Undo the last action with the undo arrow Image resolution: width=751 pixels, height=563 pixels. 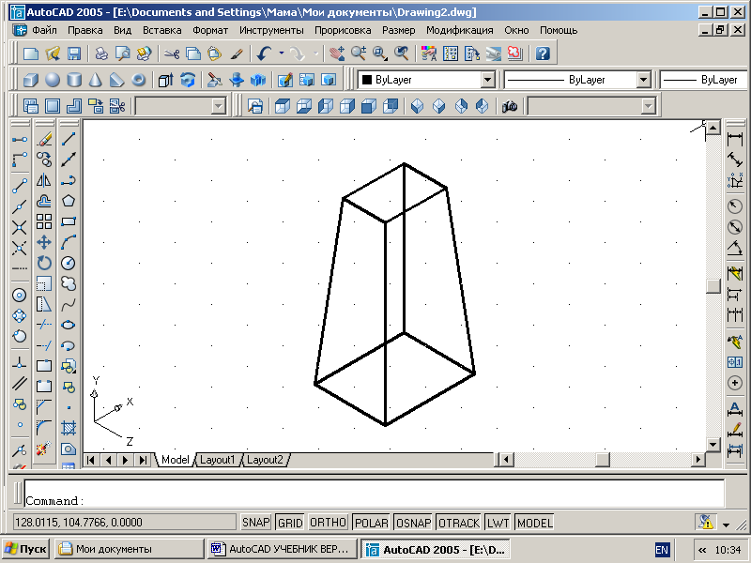(265, 53)
